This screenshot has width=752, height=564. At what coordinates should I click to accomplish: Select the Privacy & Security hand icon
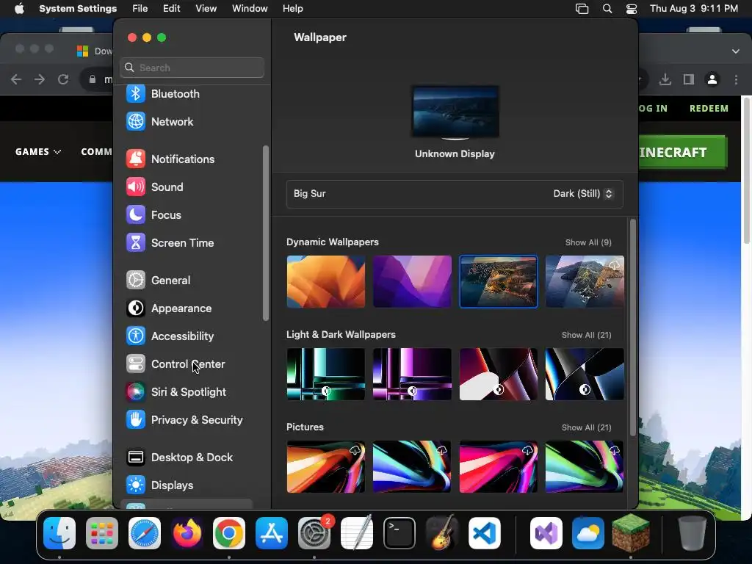click(136, 419)
